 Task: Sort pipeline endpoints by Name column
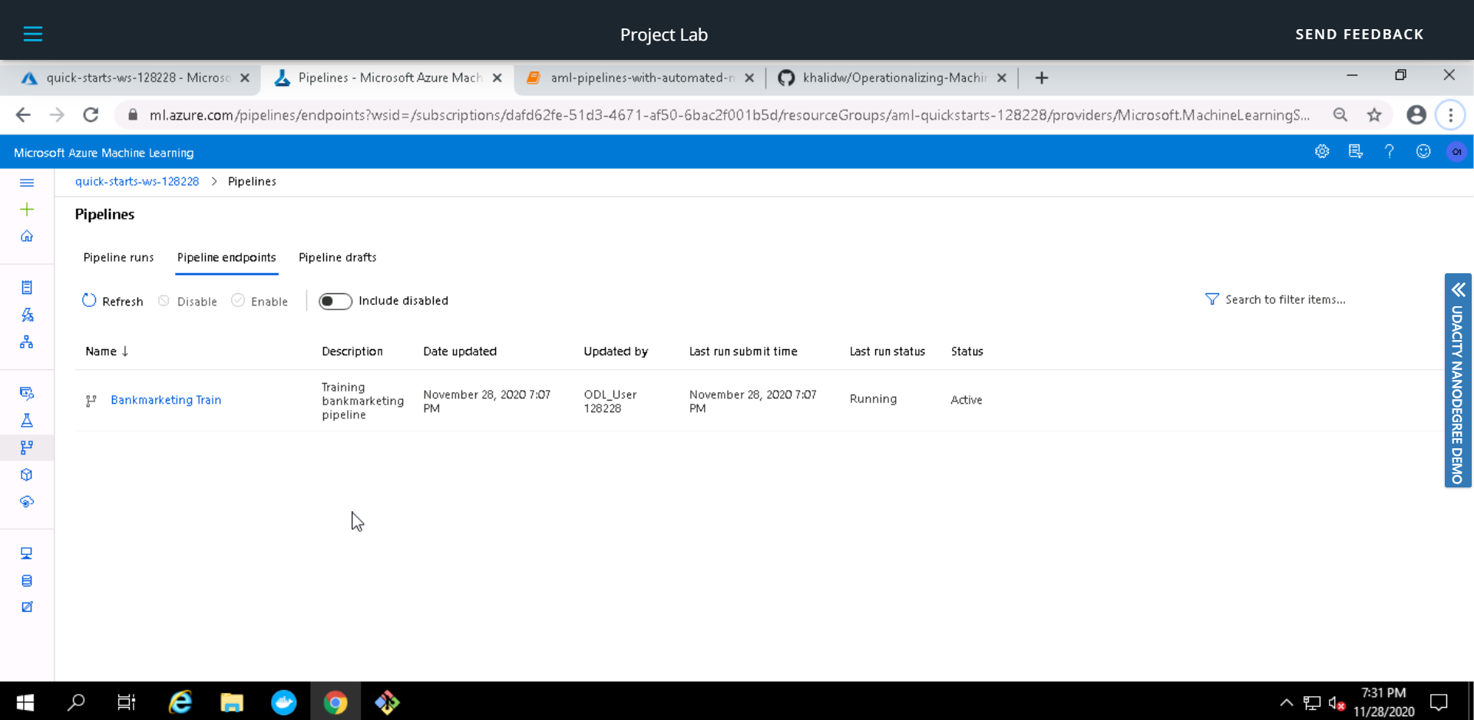[107, 351]
